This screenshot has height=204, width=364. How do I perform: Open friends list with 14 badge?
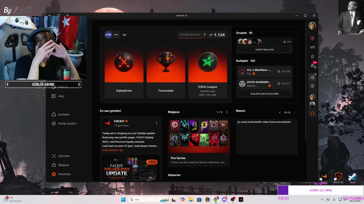click(x=313, y=65)
